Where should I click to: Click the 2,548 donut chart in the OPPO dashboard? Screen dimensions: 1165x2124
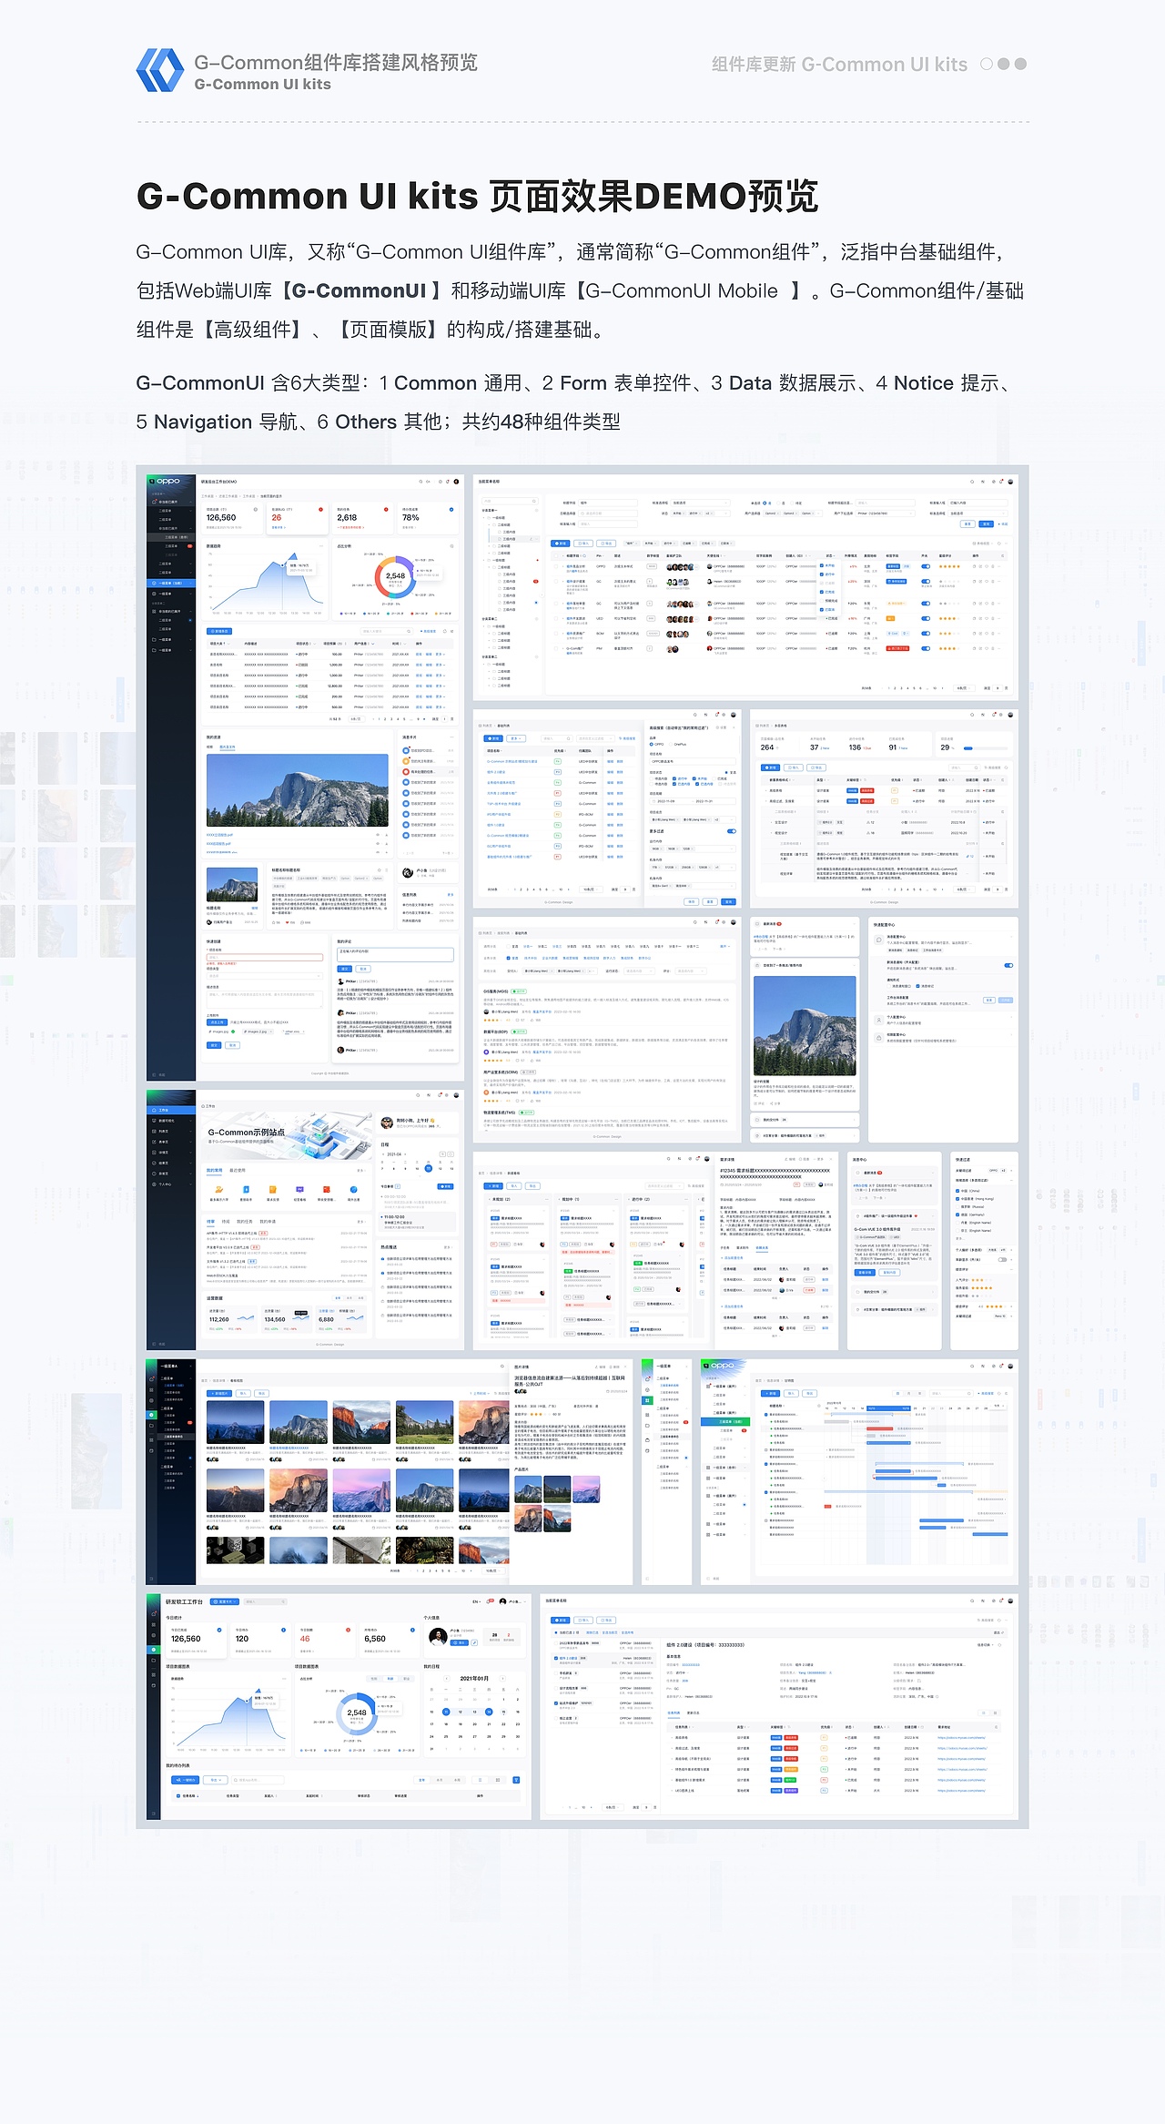coord(395,576)
